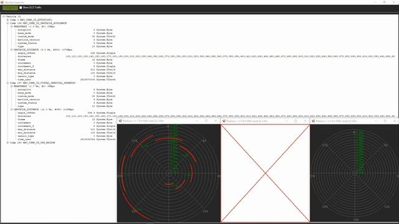
Task: Select distances row under Comp 197 OBSTACLE_DISTANCE
Action: (x=206, y=116)
